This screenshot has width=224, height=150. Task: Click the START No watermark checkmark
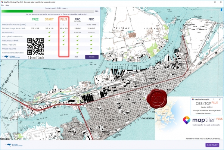(x=49, y=32)
